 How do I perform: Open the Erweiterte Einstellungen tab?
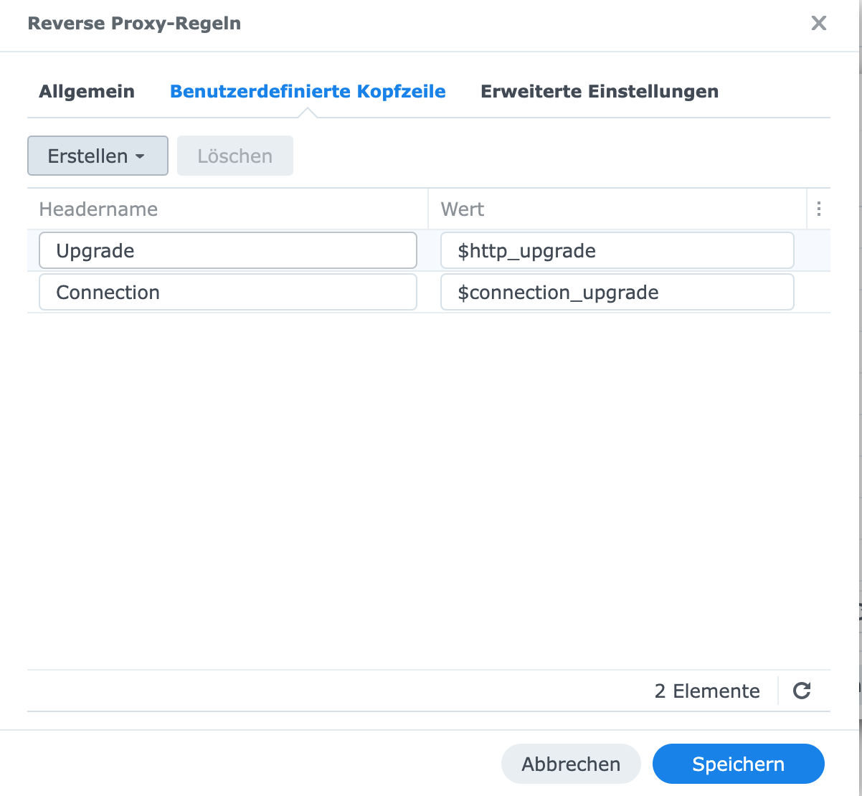point(599,92)
